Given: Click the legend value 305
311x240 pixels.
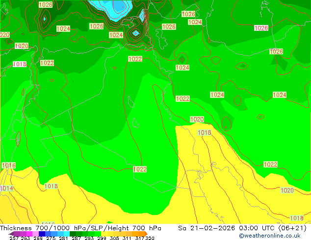Looking at the screenshot, I should (x=114, y=238).
